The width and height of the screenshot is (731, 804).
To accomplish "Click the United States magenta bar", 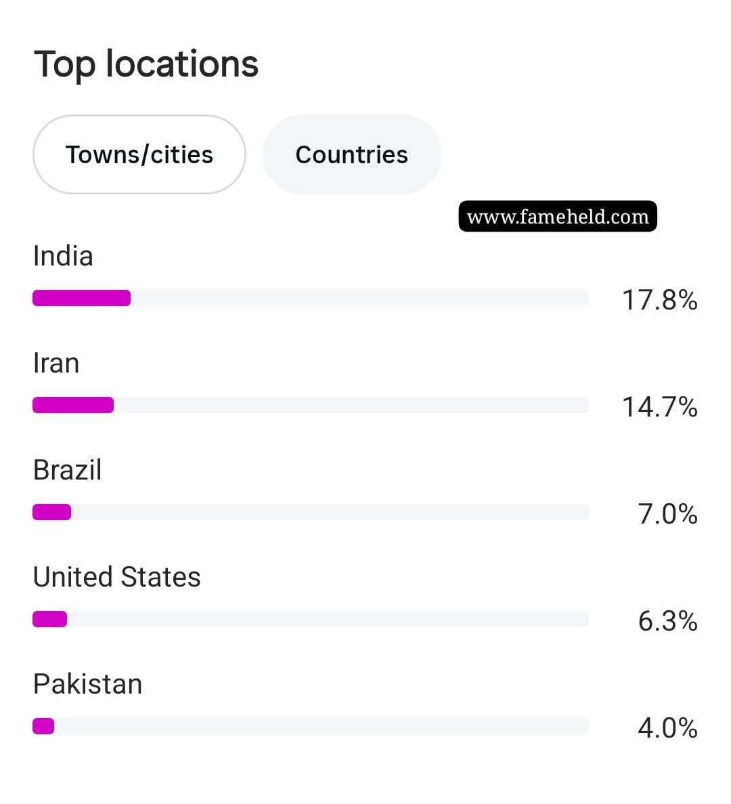I will (49, 619).
